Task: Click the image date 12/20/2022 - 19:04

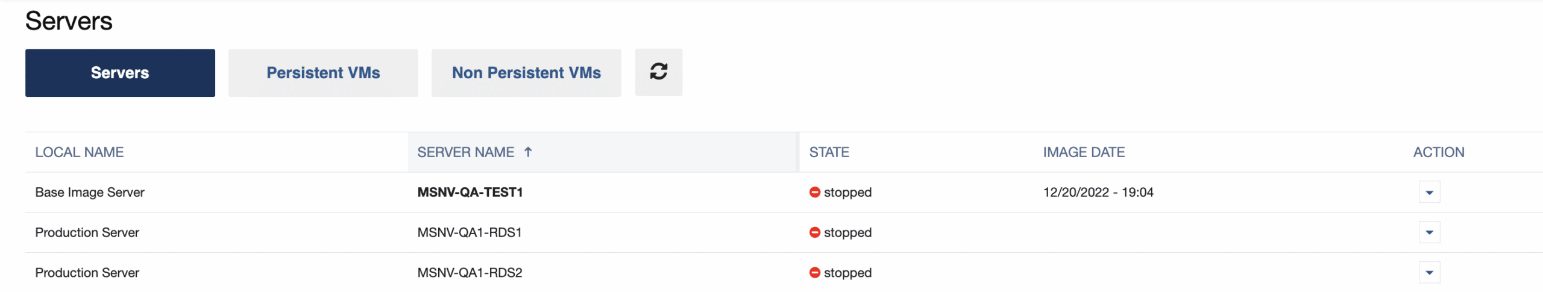Action: point(1098,193)
